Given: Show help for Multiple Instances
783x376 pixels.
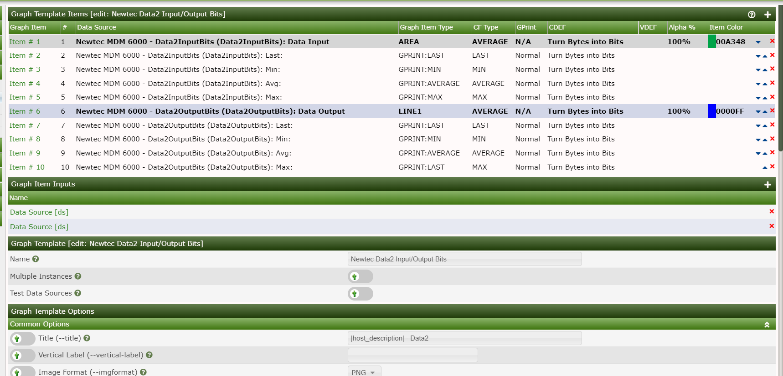Looking at the screenshot, I should click(78, 276).
